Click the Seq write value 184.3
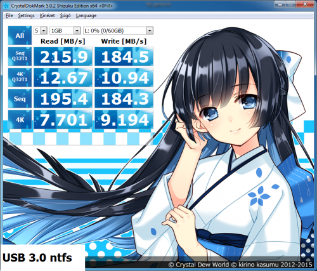This screenshot has width=317, height=271. point(124,98)
